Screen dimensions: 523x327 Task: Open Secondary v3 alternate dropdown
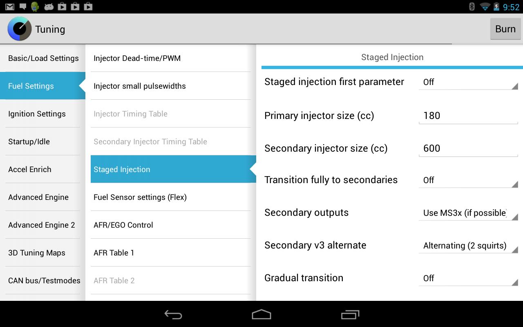468,246
